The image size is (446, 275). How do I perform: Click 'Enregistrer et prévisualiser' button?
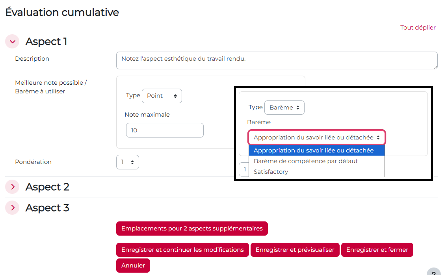tap(295, 250)
